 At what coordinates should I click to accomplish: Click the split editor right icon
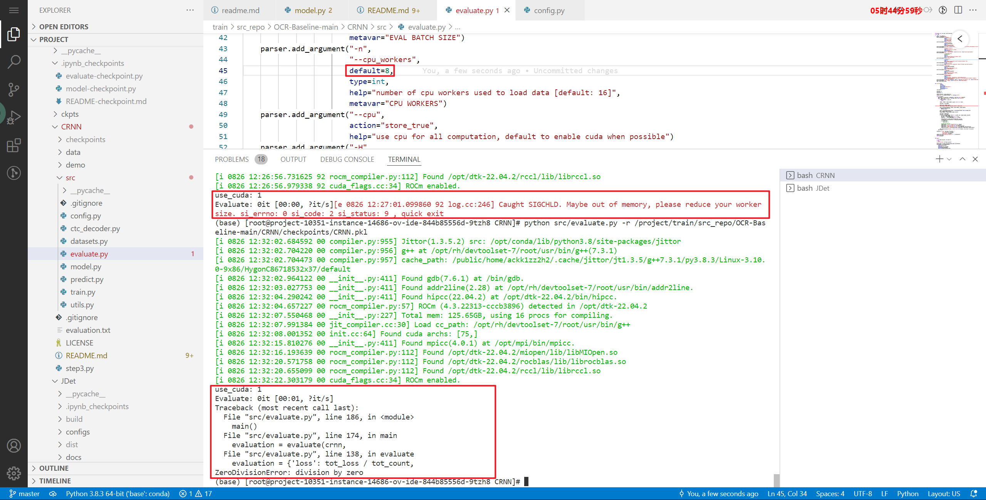click(x=958, y=10)
